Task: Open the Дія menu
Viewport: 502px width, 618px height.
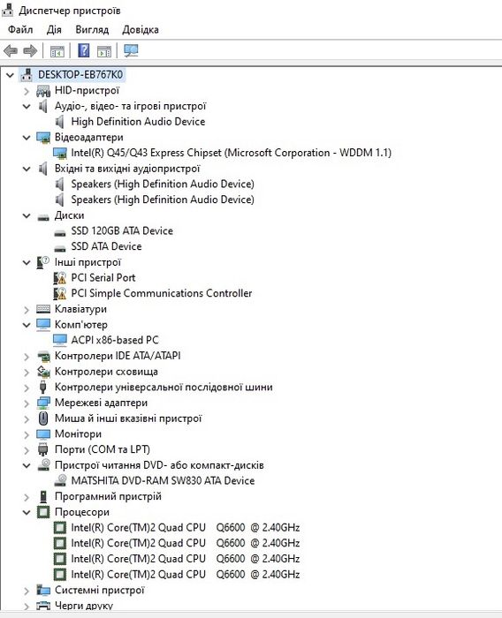Action: pos(54,29)
